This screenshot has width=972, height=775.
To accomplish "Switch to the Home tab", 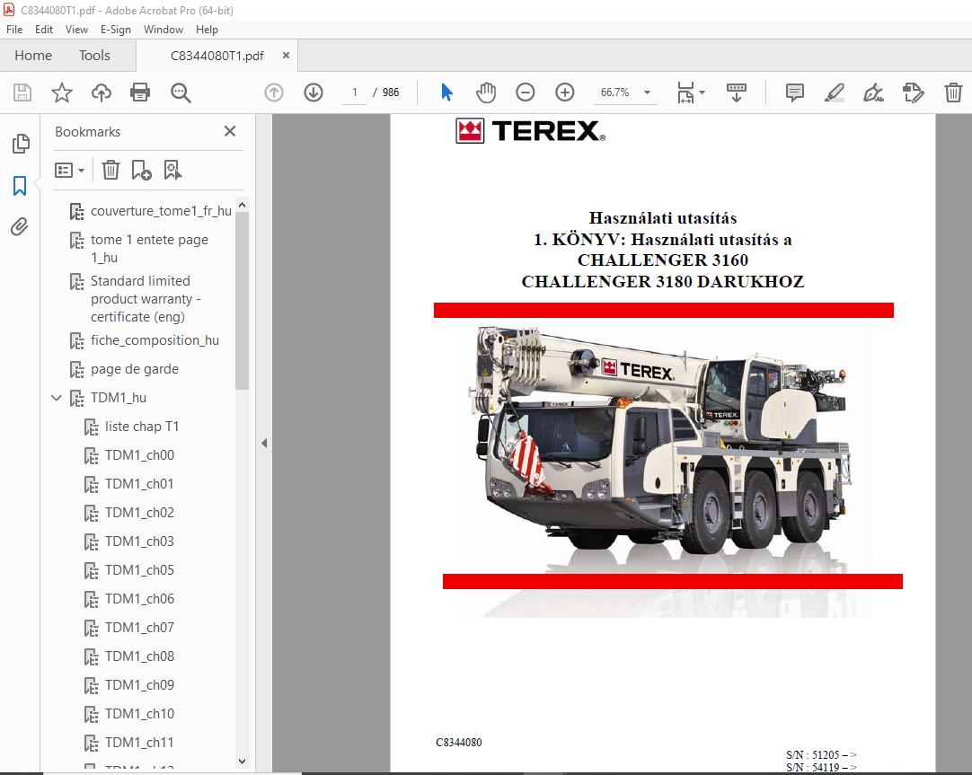I will click(x=33, y=56).
